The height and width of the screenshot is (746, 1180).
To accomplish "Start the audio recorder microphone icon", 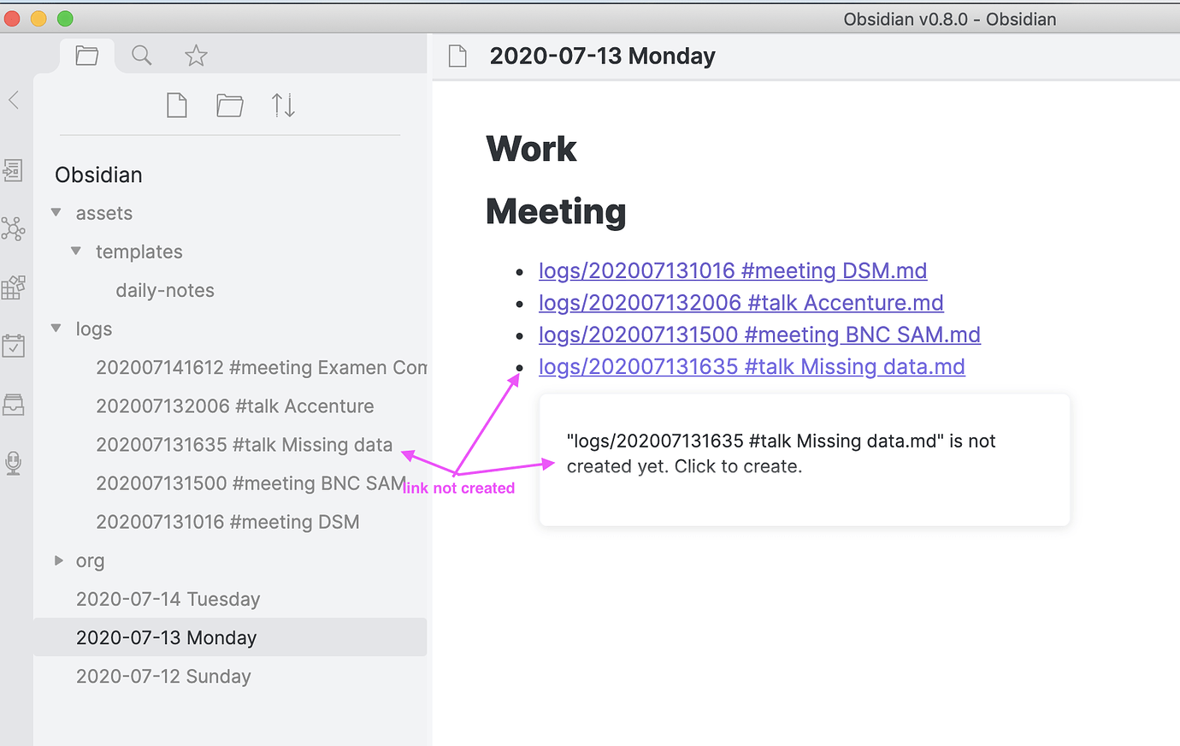I will tap(13, 463).
